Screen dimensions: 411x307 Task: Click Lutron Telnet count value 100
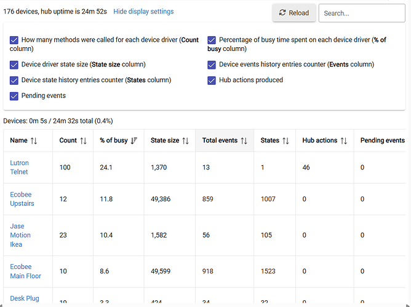coord(65,168)
